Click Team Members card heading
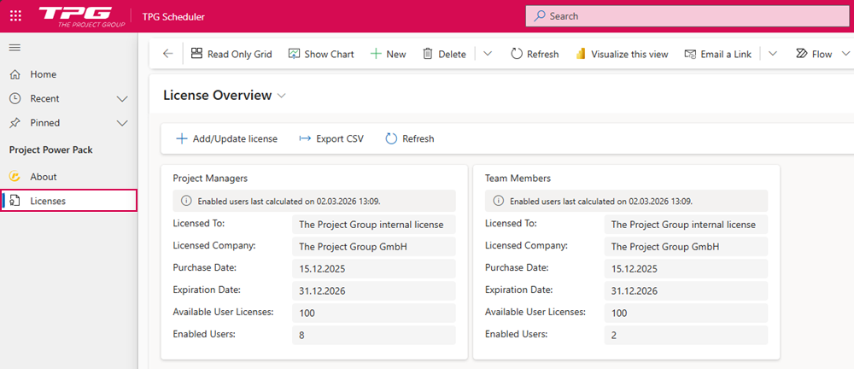 pos(518,179)
